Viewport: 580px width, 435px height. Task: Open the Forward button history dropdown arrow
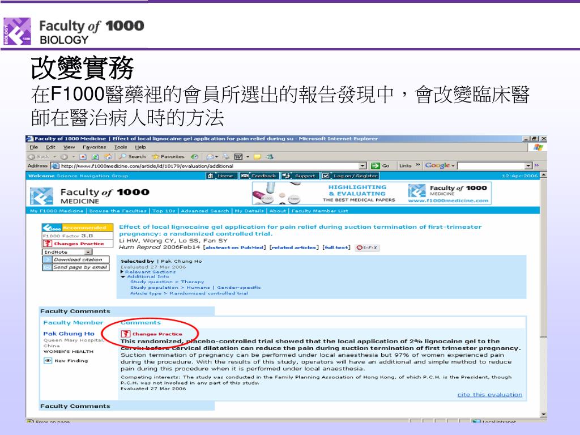(x=74, y=157)
